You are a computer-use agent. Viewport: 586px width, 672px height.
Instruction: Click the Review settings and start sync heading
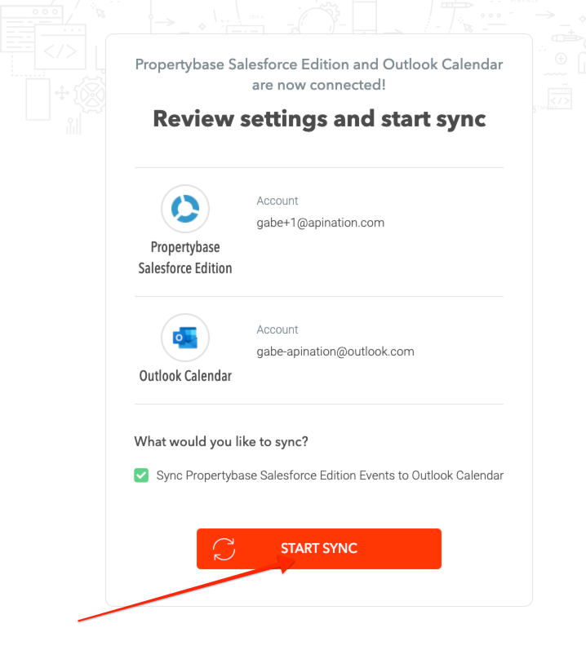click(x=319, y=119)
